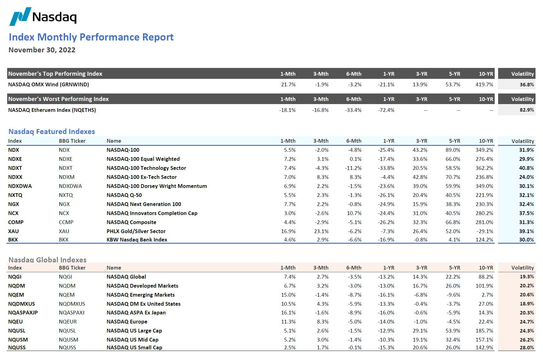Click NASDAQ-100 Dorsey Wright Momentum name

[x=157, y=186]
